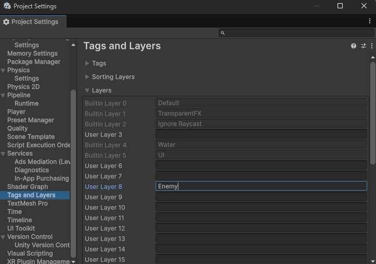The height and width of the screenshot is (264, 376).
Task: Click the Builtin Layer 0 Default field
Action: (261, 103)
